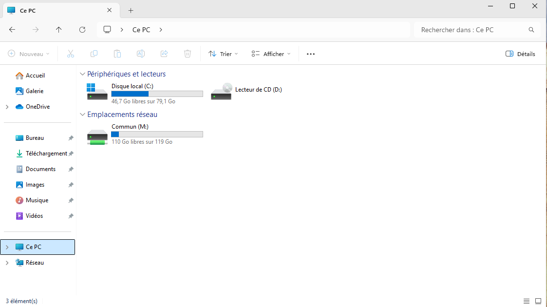
Task: Click the Share icon in the toolbar
Action: 164,54
